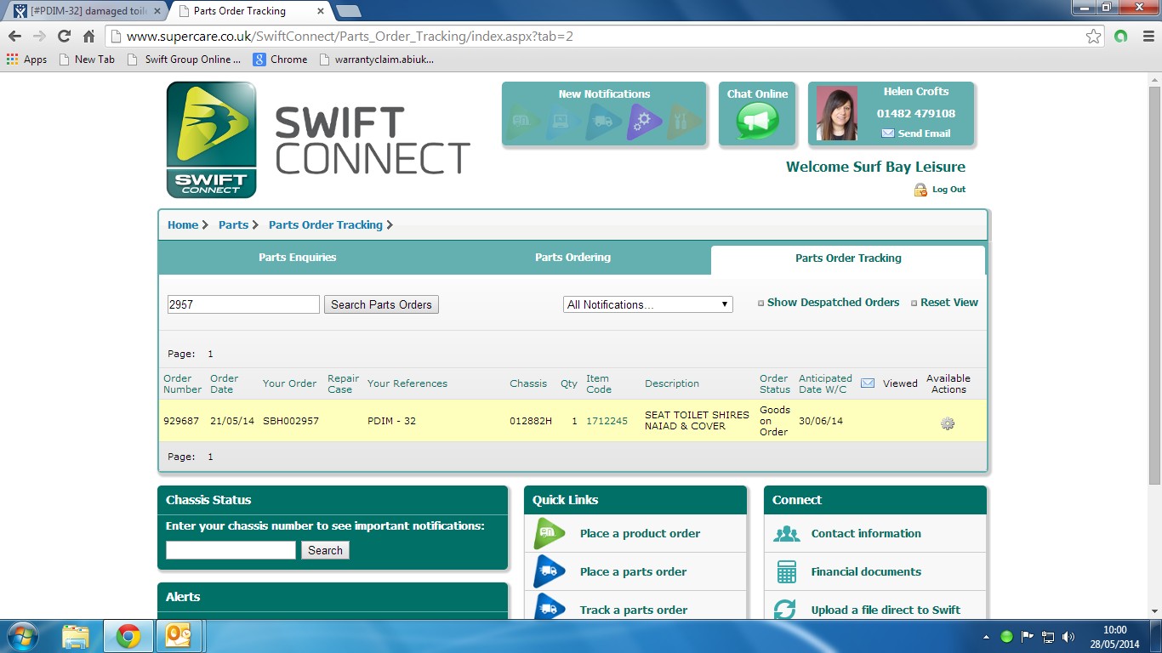1162x653 pixels.
Task: Click the Send Email link
Action: (x=924, y=133)
